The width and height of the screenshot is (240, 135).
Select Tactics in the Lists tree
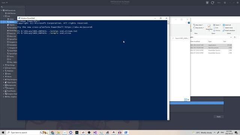point(12,57)
